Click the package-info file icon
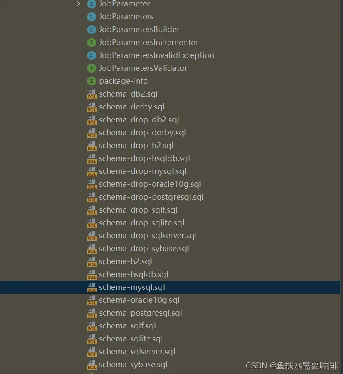343x374 pixels. point(92,81)
